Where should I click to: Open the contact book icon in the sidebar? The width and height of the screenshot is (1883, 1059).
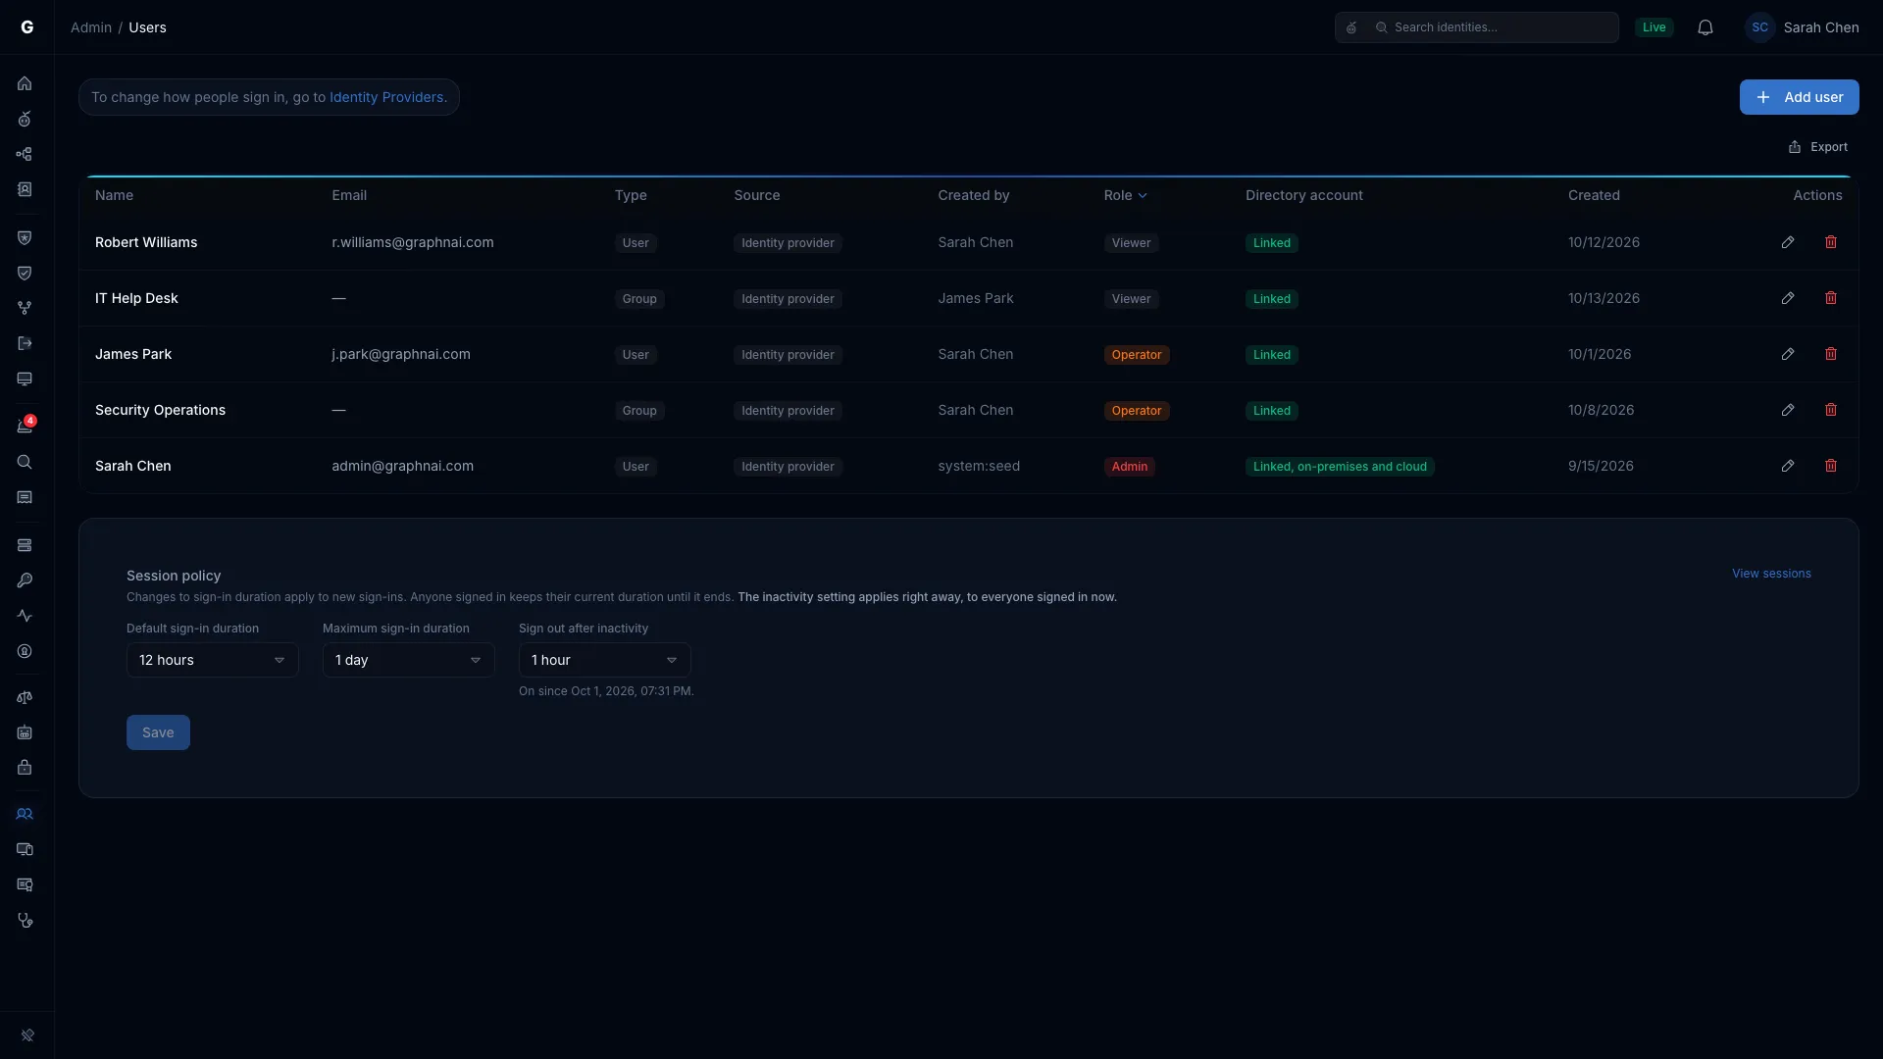(x=25, y=189)
